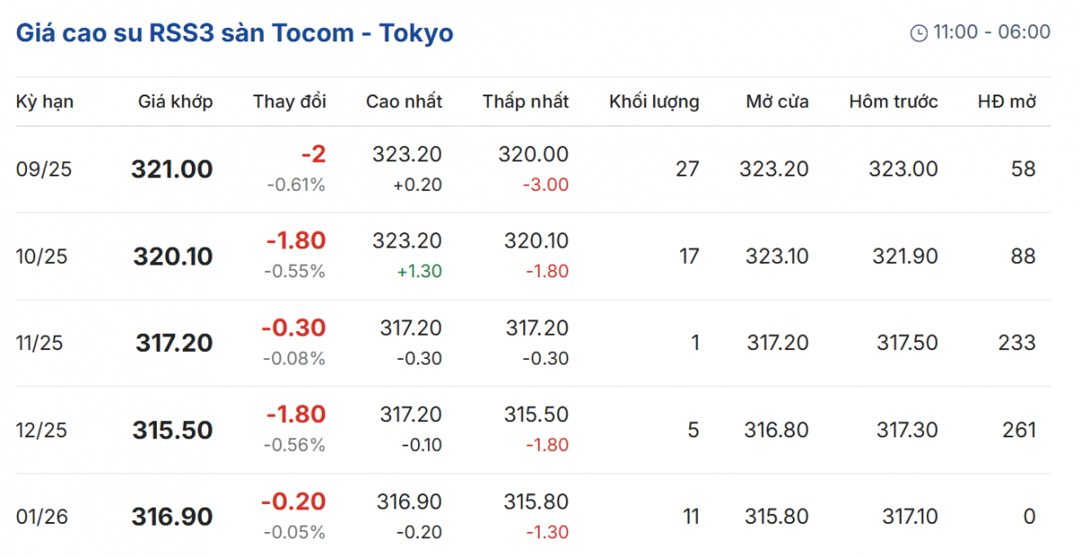Viewport: 1081px width, 558px height.
Task: Click the clock icon beside 11:00 - 06:00
Action: (x=919, y=33)
